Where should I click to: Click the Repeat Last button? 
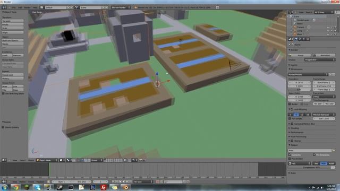tap(13, 75)
